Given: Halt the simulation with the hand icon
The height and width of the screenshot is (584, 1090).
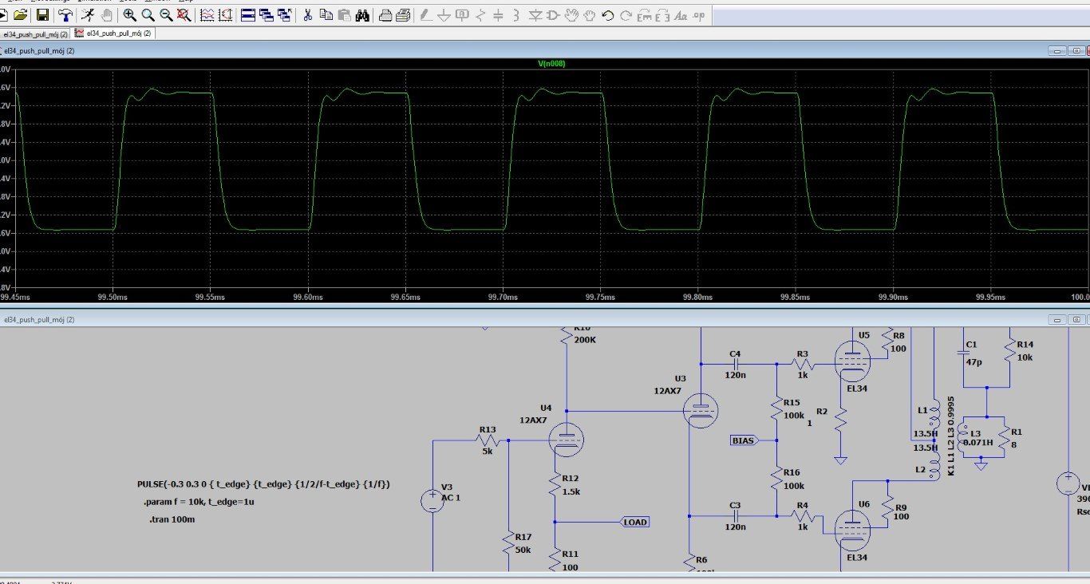Looking at the screenshot, I should [106, 15].
